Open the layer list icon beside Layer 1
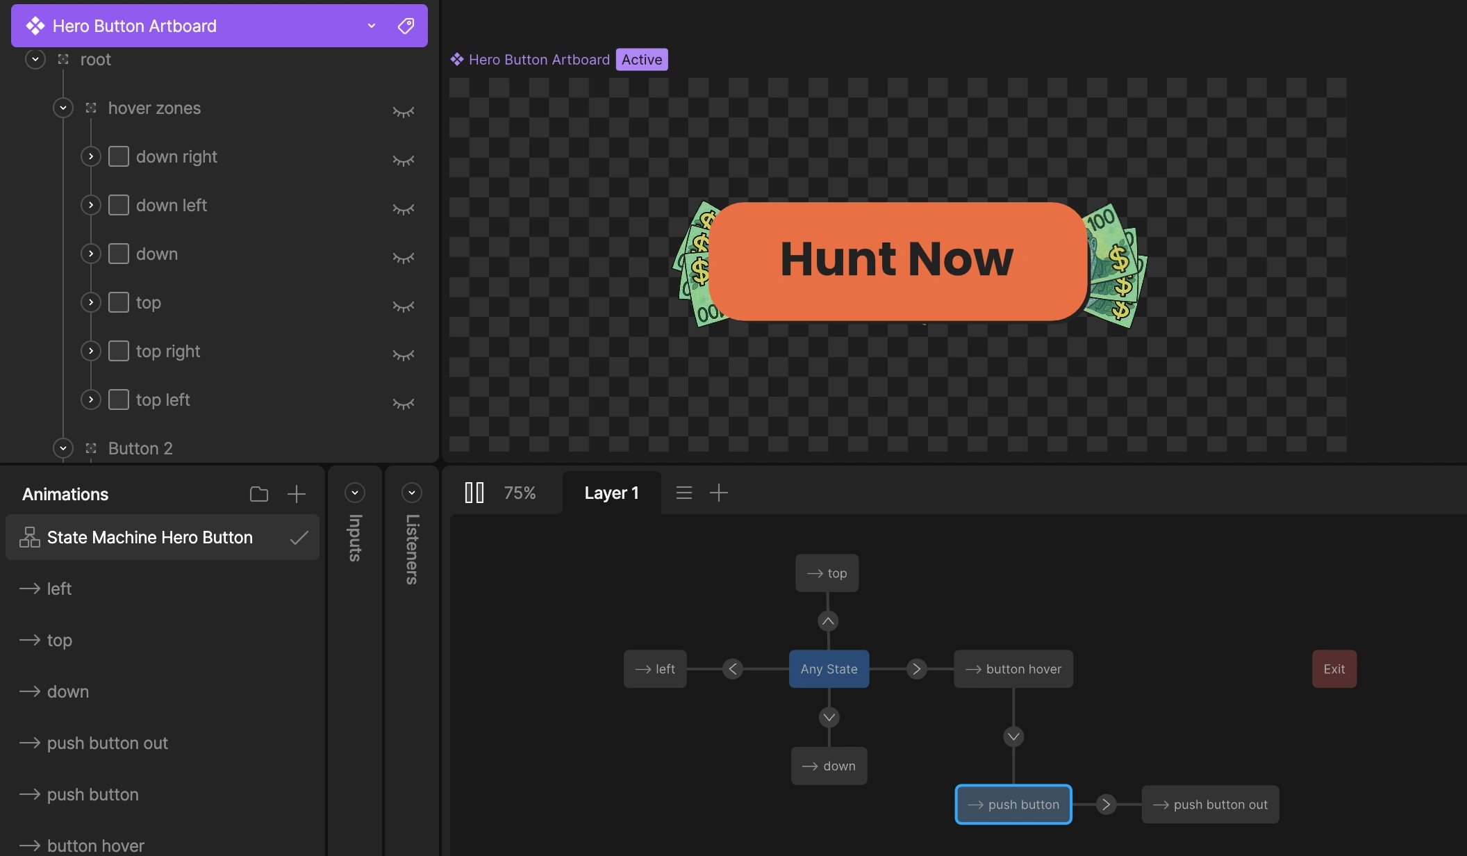1467x856 pixels. (684, 493)
